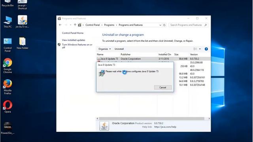Click the Oracle Corporation publisher cell
Viewport: 253px width, 142px height.
(131, 59)
